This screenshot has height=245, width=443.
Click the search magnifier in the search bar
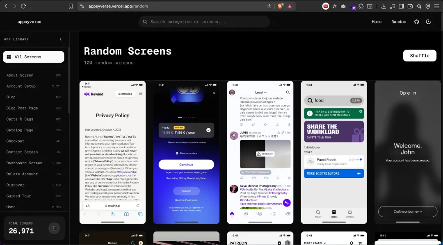click(x=144, y=21)
